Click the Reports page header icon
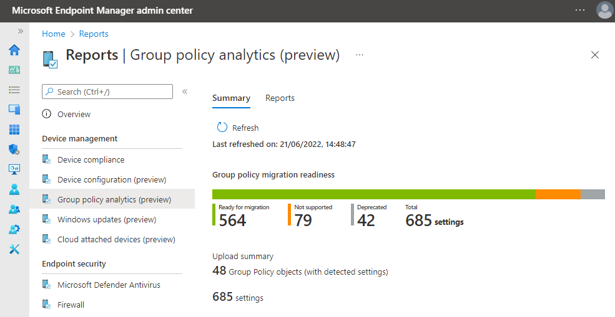The height and width of the screenshot is (317, 615). pos(50,60)
